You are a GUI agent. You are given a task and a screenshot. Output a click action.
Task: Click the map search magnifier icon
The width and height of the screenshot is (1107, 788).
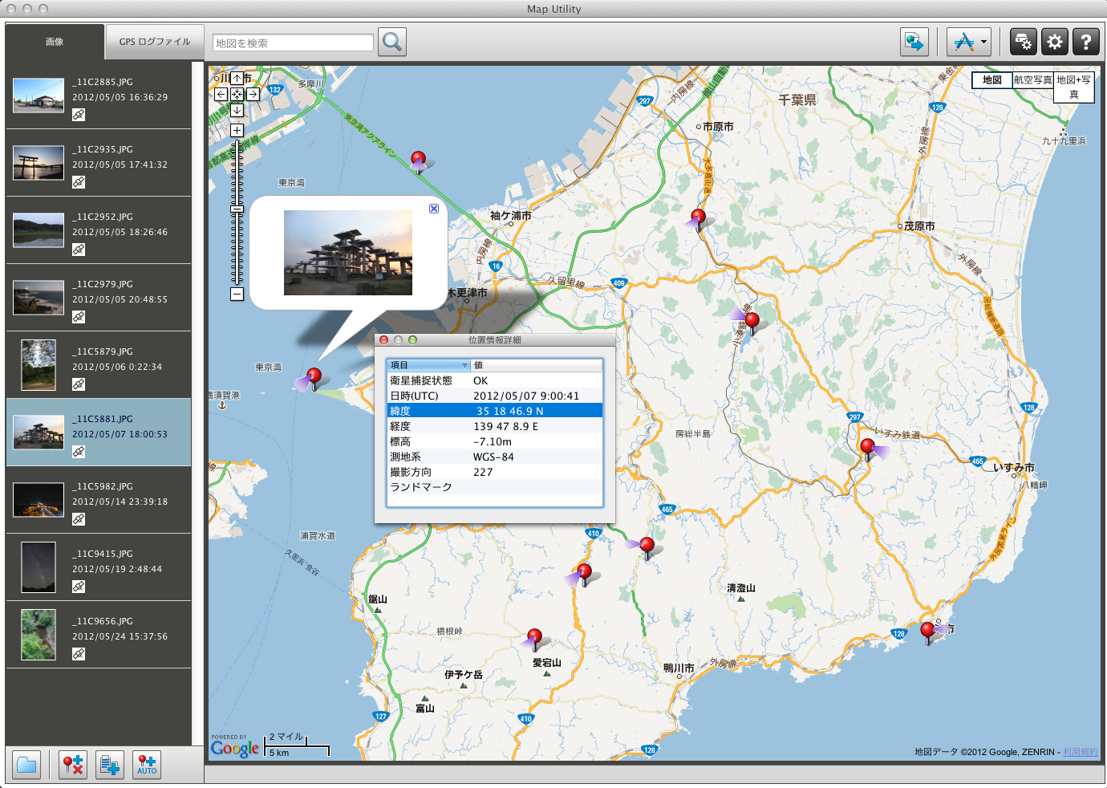(391, 41)
